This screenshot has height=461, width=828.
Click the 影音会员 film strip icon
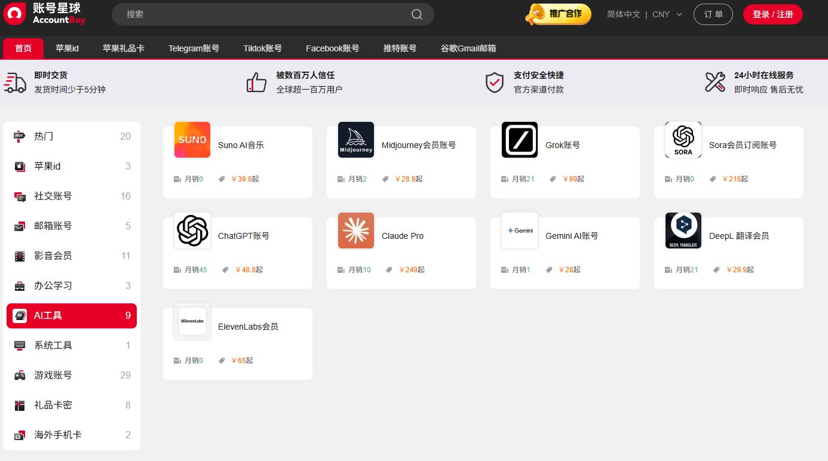point(20,256)
